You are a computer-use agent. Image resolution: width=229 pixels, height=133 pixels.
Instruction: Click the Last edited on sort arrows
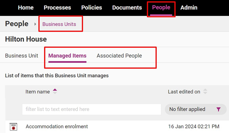205,91
